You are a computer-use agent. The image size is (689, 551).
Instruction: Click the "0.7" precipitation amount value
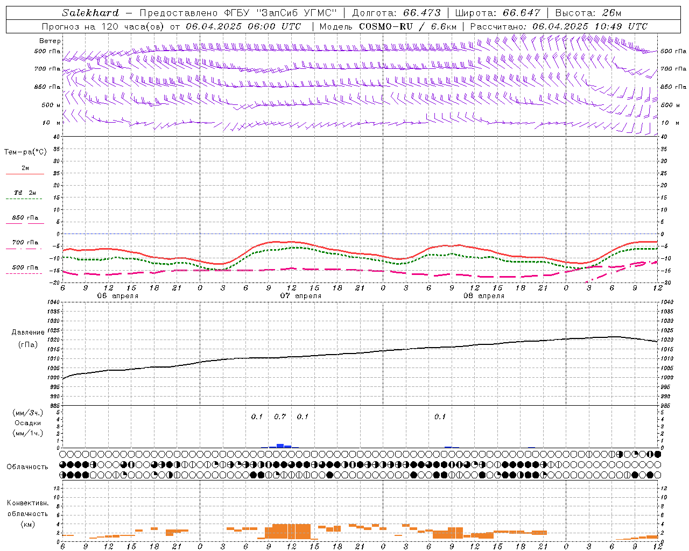pos(280,416)
